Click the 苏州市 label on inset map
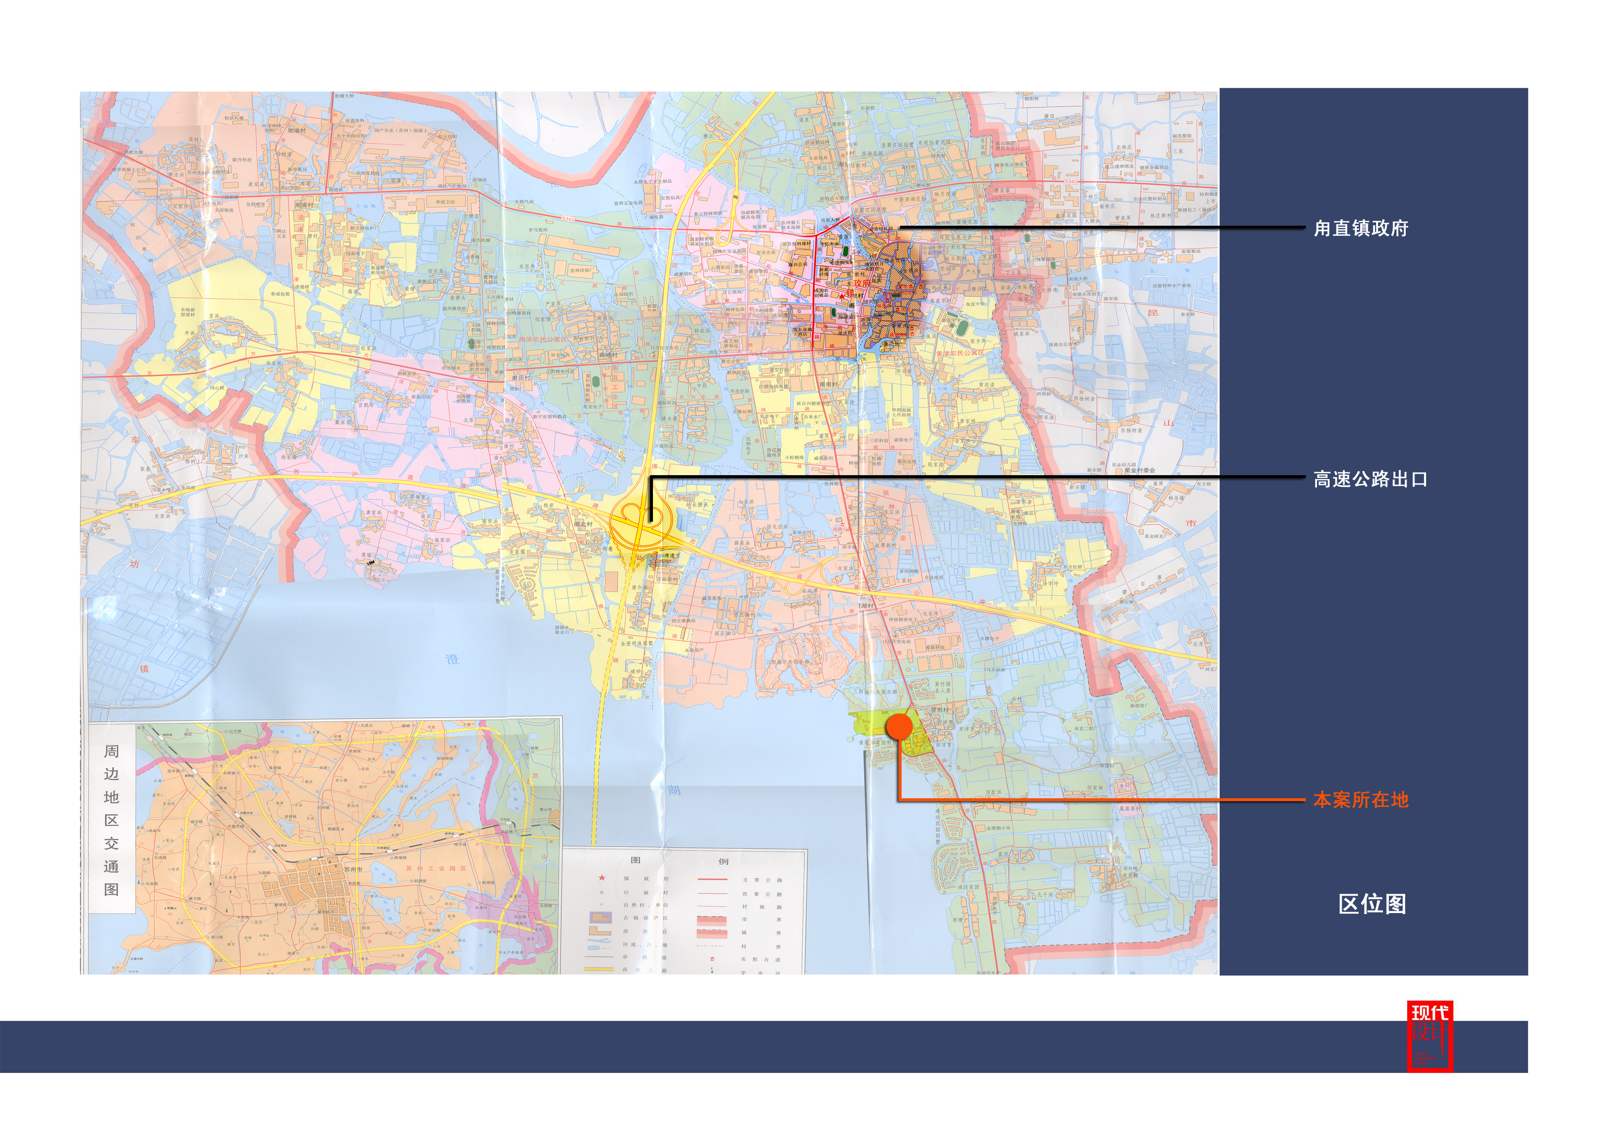 [x=353, y=870]
